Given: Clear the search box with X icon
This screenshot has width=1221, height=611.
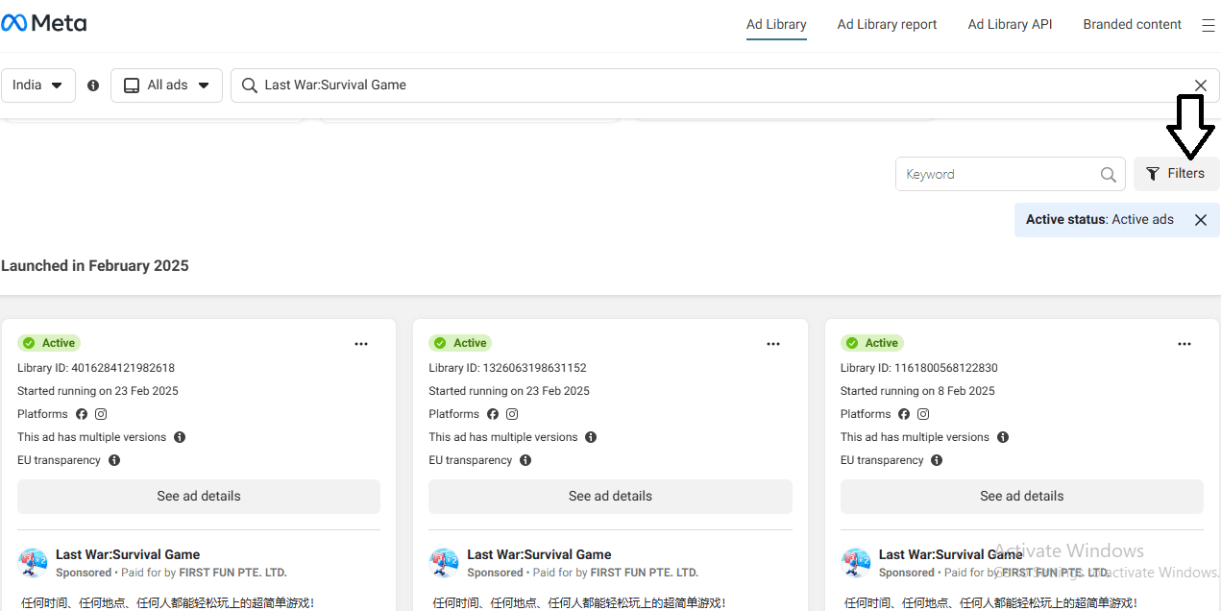Looking at the screenshot, I should click(1200, 86).
